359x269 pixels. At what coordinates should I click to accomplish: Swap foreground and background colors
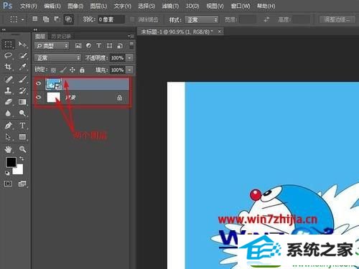[x=22, y=159]
